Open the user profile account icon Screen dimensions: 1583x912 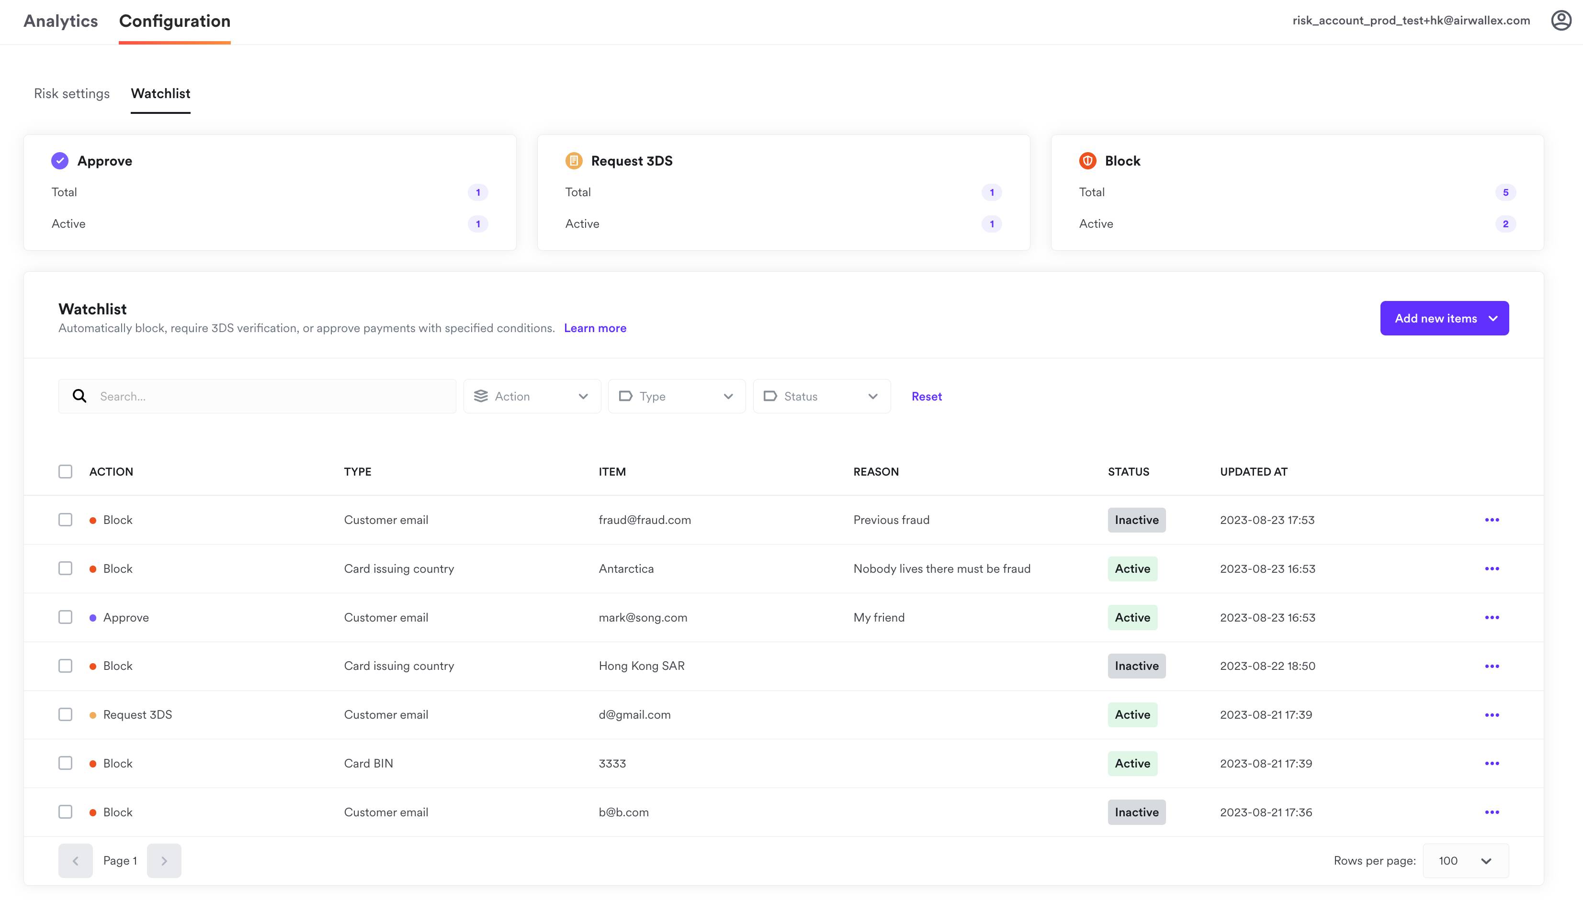1560,21
